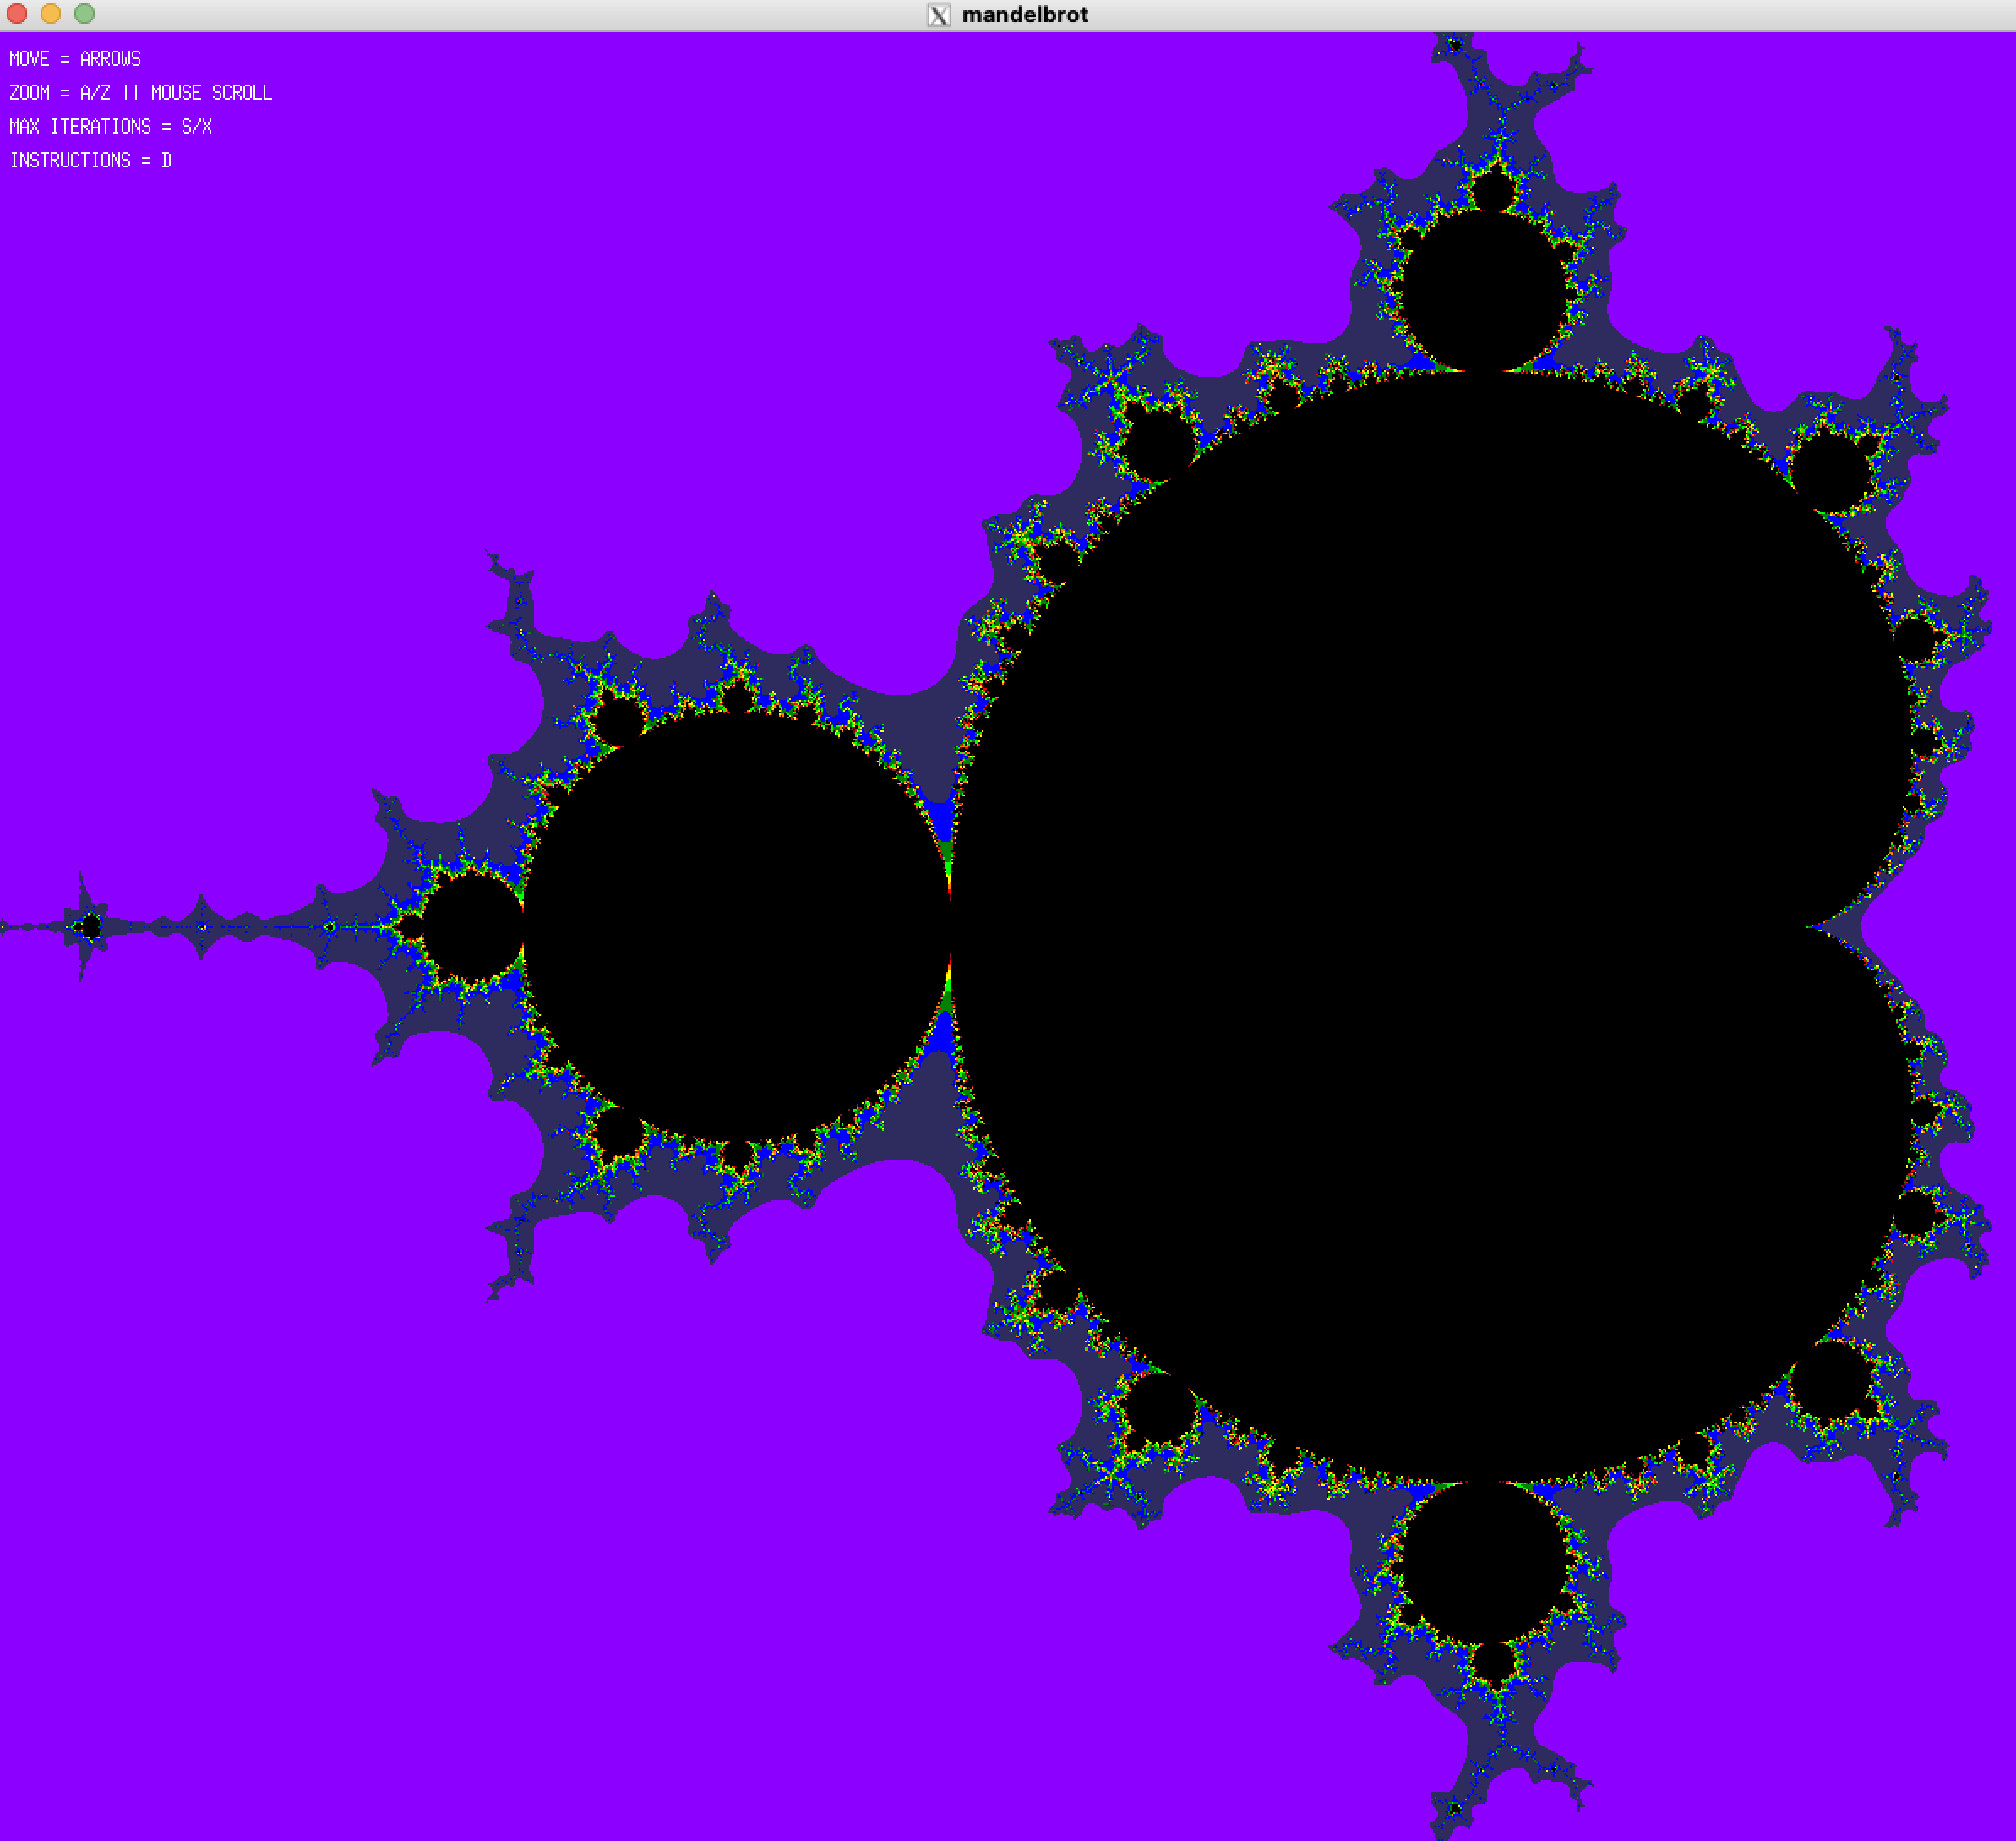The height and width of the screenshot is (1841, 2016).
Task: Click the MAX ITERATIONS = S/X line
Action: coord(110,127)
